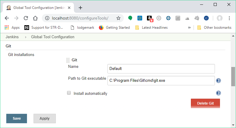Image resolution: width=236 pixels, height=128 pixels.
Task: Open help for Install automatically
Action: pyautogui.click(x=218, y=93)
